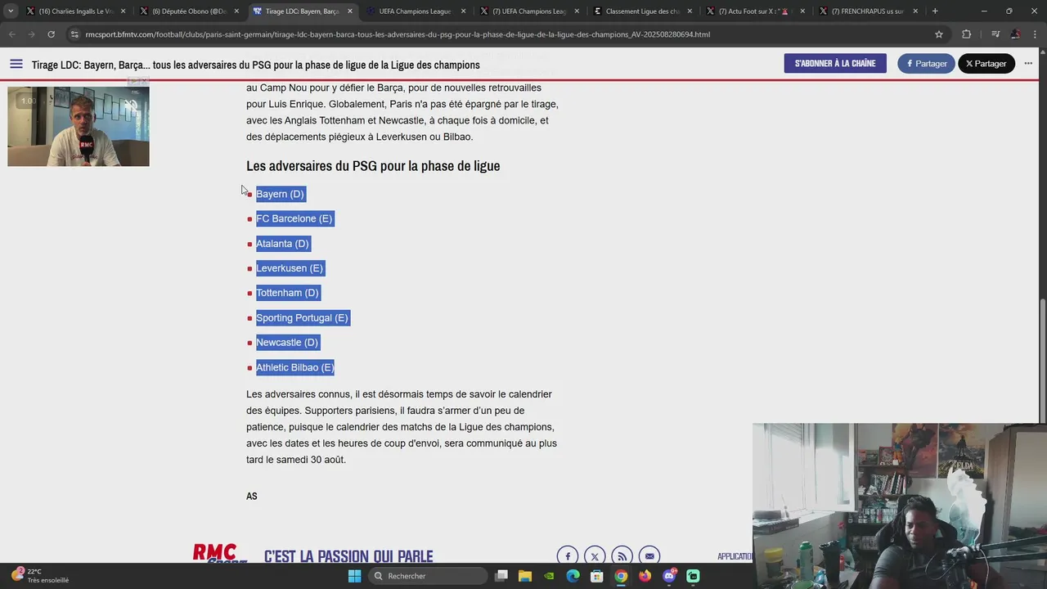This screenshot has width=1047, height=589.
Task: Close the Charlies Ingalls tab
Action: [x=123, y=11]
